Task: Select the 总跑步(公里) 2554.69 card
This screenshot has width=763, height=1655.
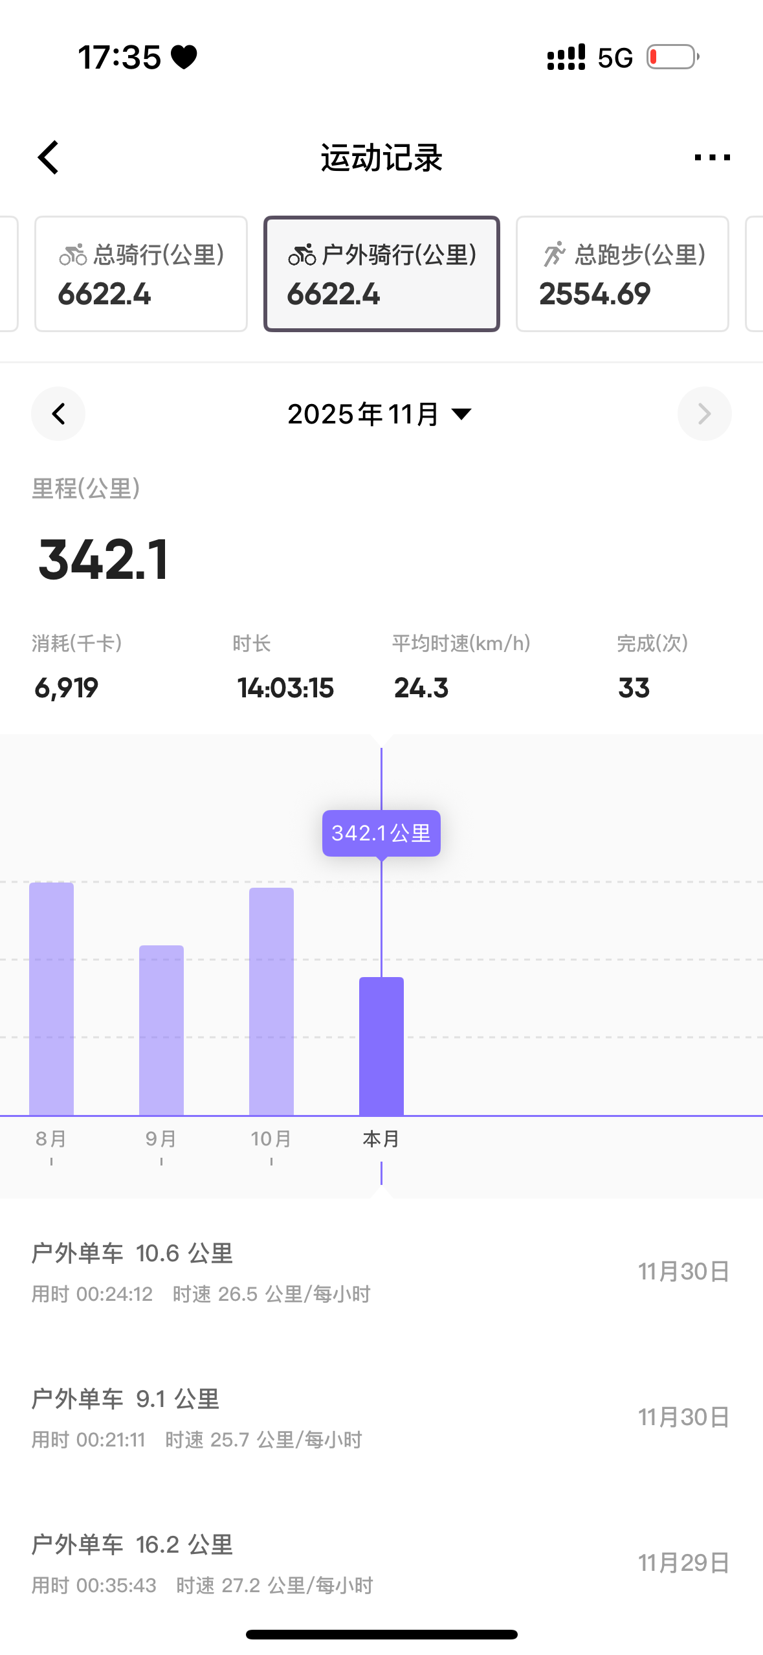Action: 623,274
